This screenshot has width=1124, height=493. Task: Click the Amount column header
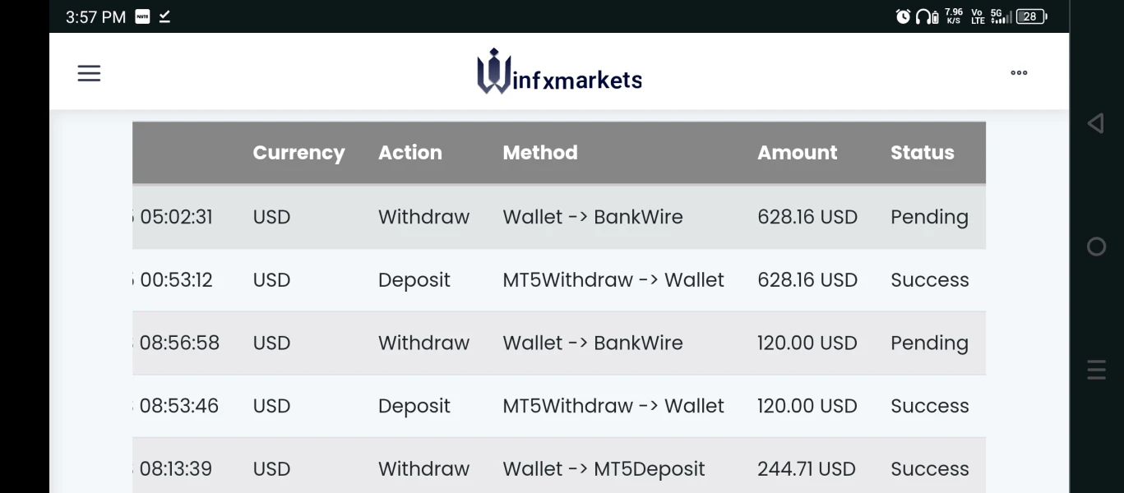pyautogui.click(x=797, y=153)
